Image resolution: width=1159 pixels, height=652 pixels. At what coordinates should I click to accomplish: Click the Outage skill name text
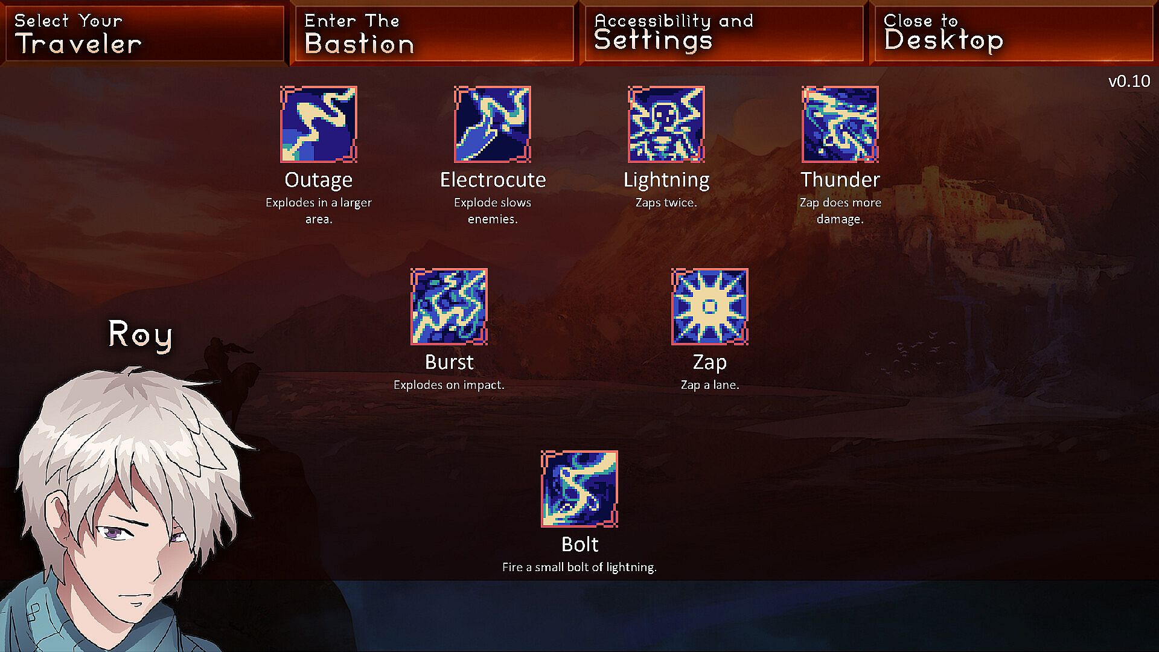pyautogui.click(x=319, y=180)
